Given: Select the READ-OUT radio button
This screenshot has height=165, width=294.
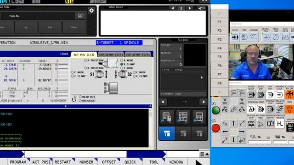Looking at the screenshot, I should click(80, 97).
